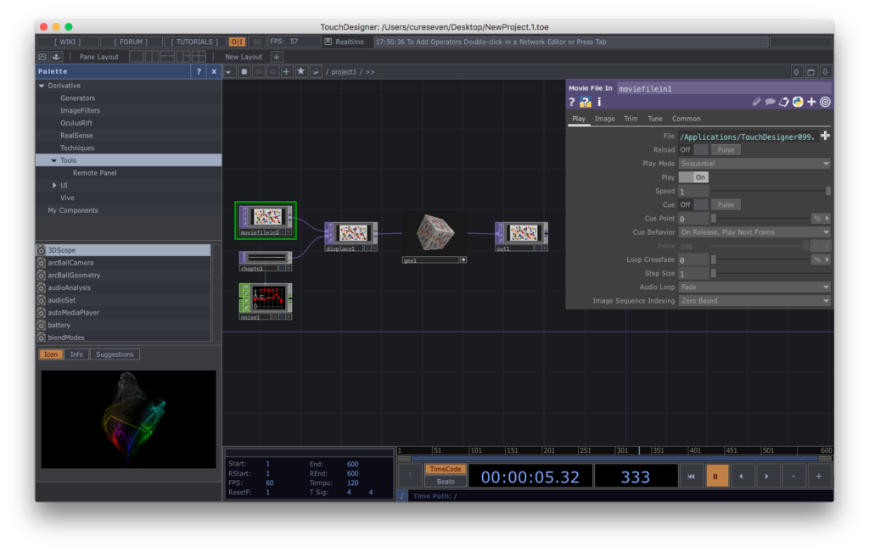Click the square stop icon in network bar

(x=244, y=71)
